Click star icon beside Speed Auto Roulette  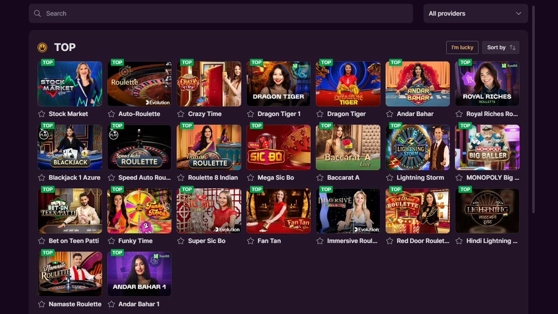click(111, 177)
